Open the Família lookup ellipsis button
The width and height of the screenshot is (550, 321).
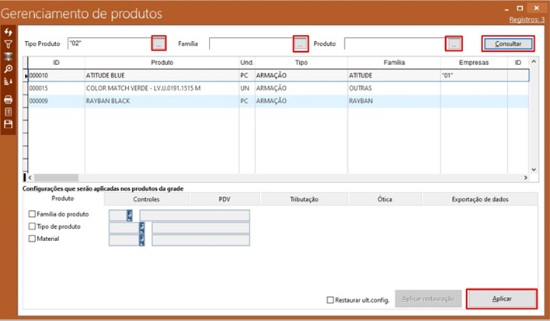pos(300,43)
